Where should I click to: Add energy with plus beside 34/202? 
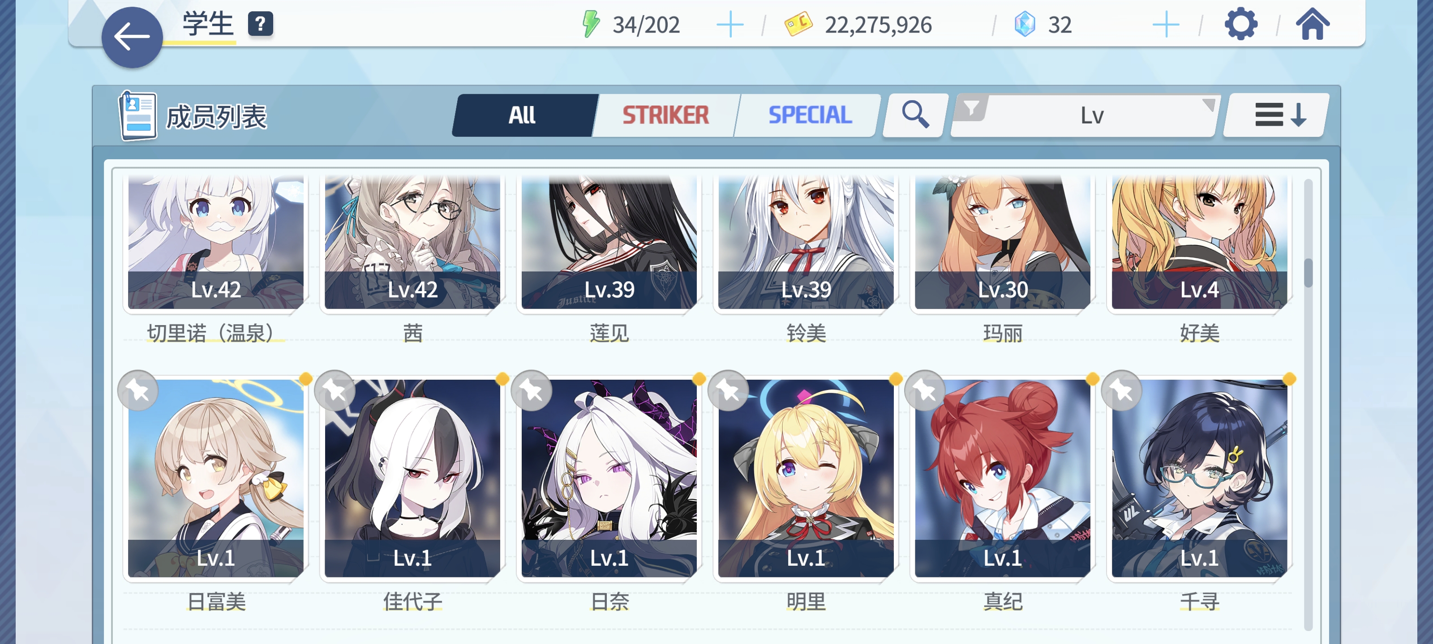coord(730,25)
